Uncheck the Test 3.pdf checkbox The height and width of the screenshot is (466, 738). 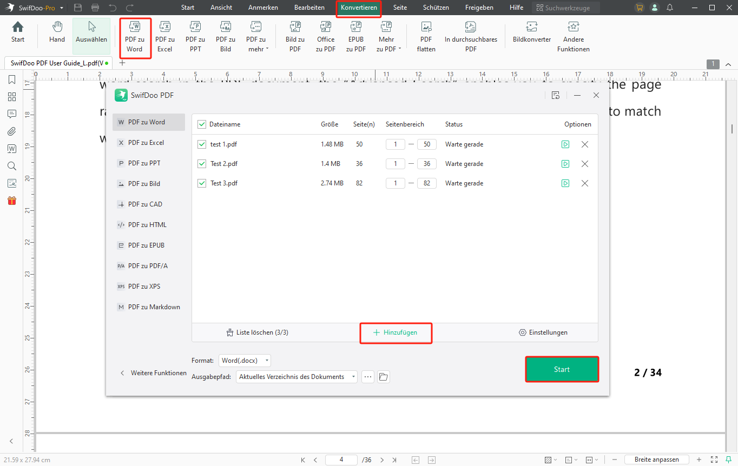tap(202, 183)
